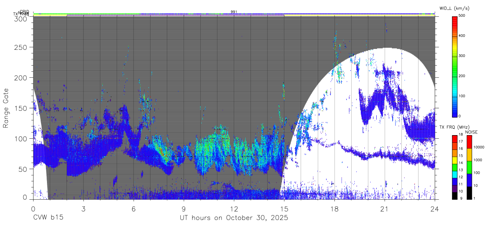
Task: Click 'UT hours on October 30, 2025' label
Action: click(234, 218)
